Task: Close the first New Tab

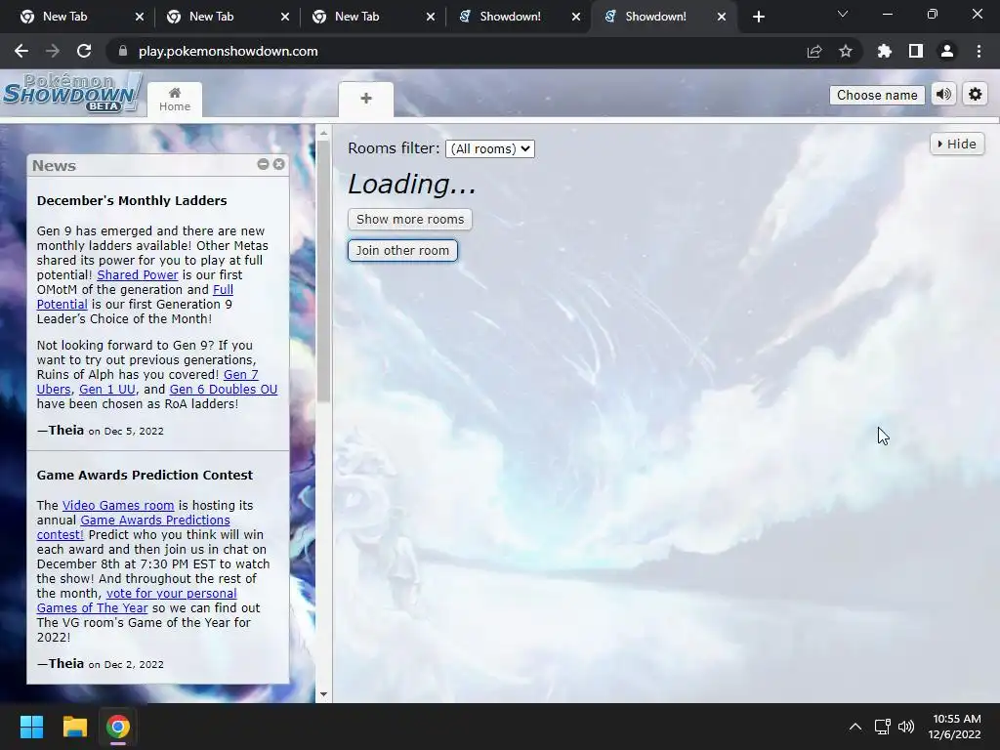Action: 139,17
